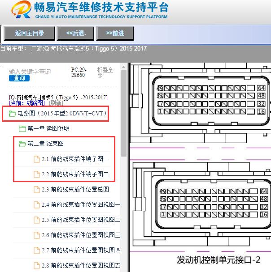The image size is (271, 272).
Task: Open 2.2 前舱线束插件端子图二
Action: pyautogui.click(x=75, y=174)
